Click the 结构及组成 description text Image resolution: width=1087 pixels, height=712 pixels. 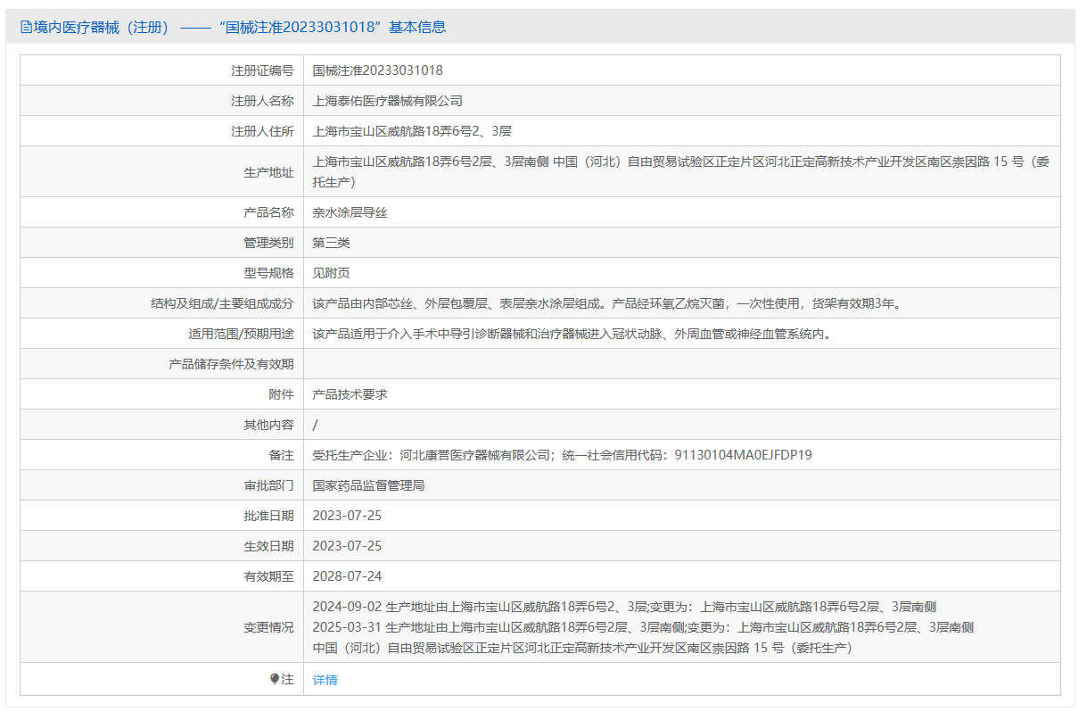point(607,303)
